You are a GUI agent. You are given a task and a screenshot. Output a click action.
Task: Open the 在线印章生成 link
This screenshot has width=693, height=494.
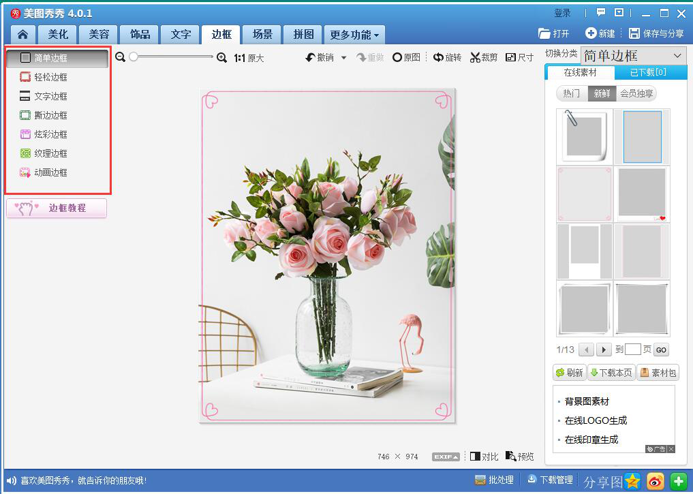591,439
